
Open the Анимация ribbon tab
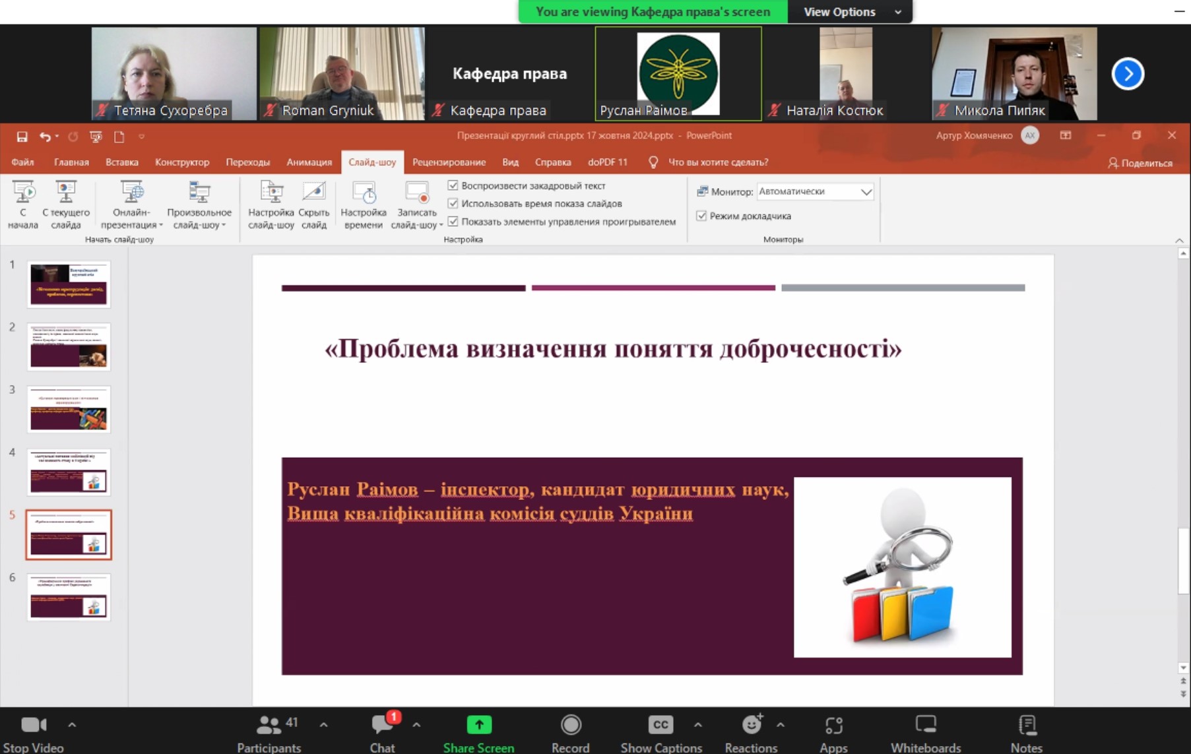[309, 162]
